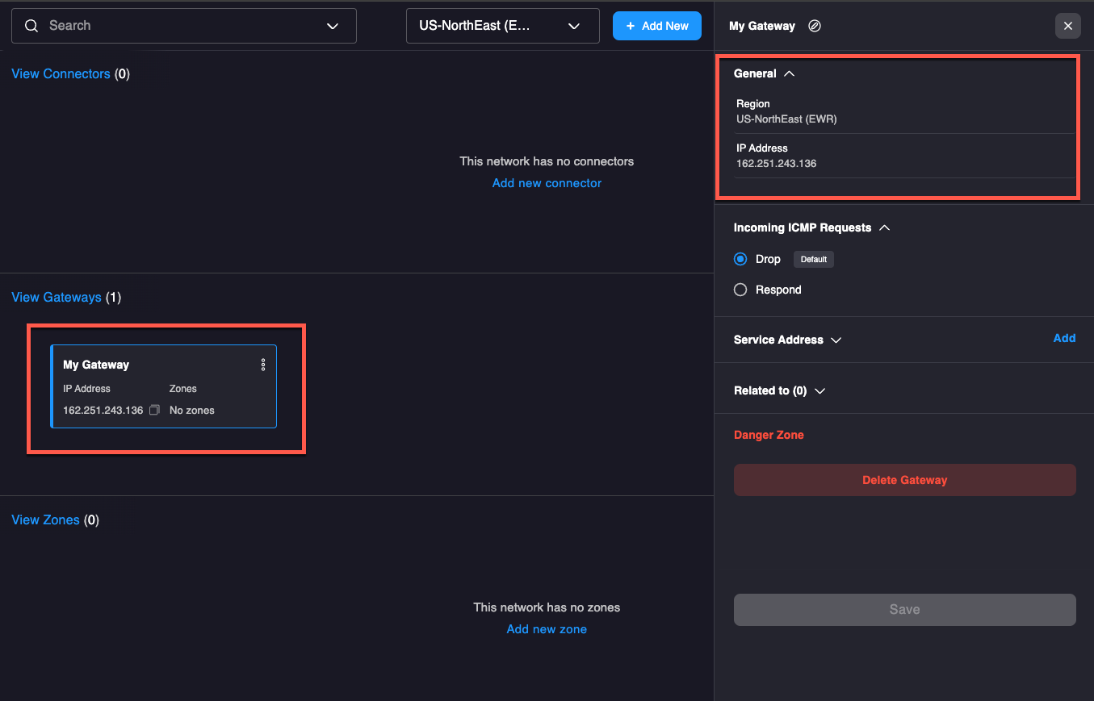Select the My Gateway card

(163, 386)
